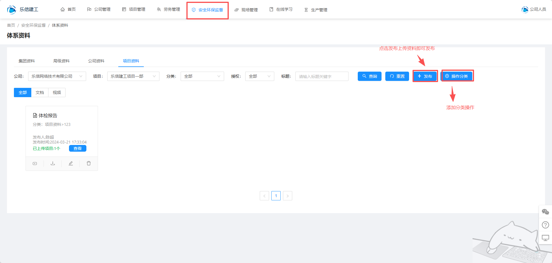Download the 体检报告 document

pyautogui.click(x=53, y=164)
